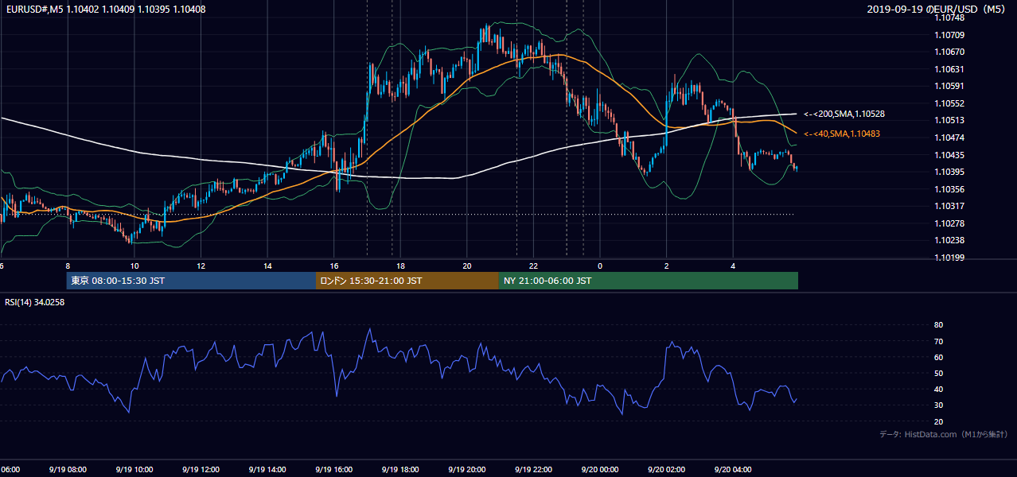Click price axis value 1.10631
1017x477 pixels.
pos(949,69)
